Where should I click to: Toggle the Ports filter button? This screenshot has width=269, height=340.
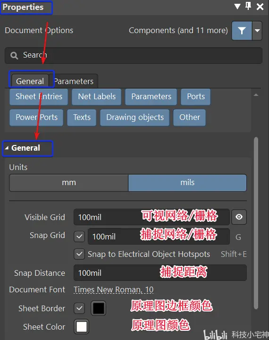[x=196, y=97]
